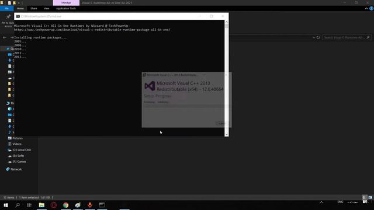The image size is (374, 210).
Task: Click the Pin to Quick access icon
Action: (x=8, y=17)
